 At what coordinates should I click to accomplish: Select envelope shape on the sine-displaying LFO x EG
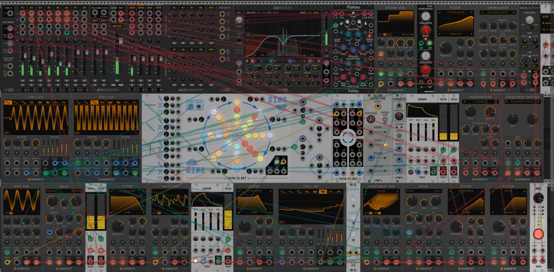[56, 102]
